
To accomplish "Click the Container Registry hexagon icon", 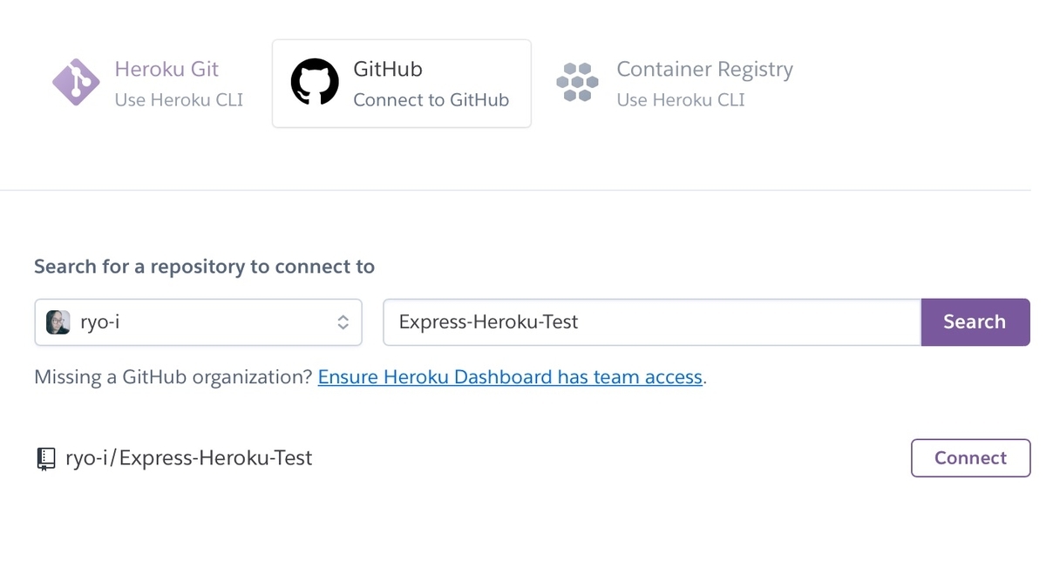I will [577, 83].
